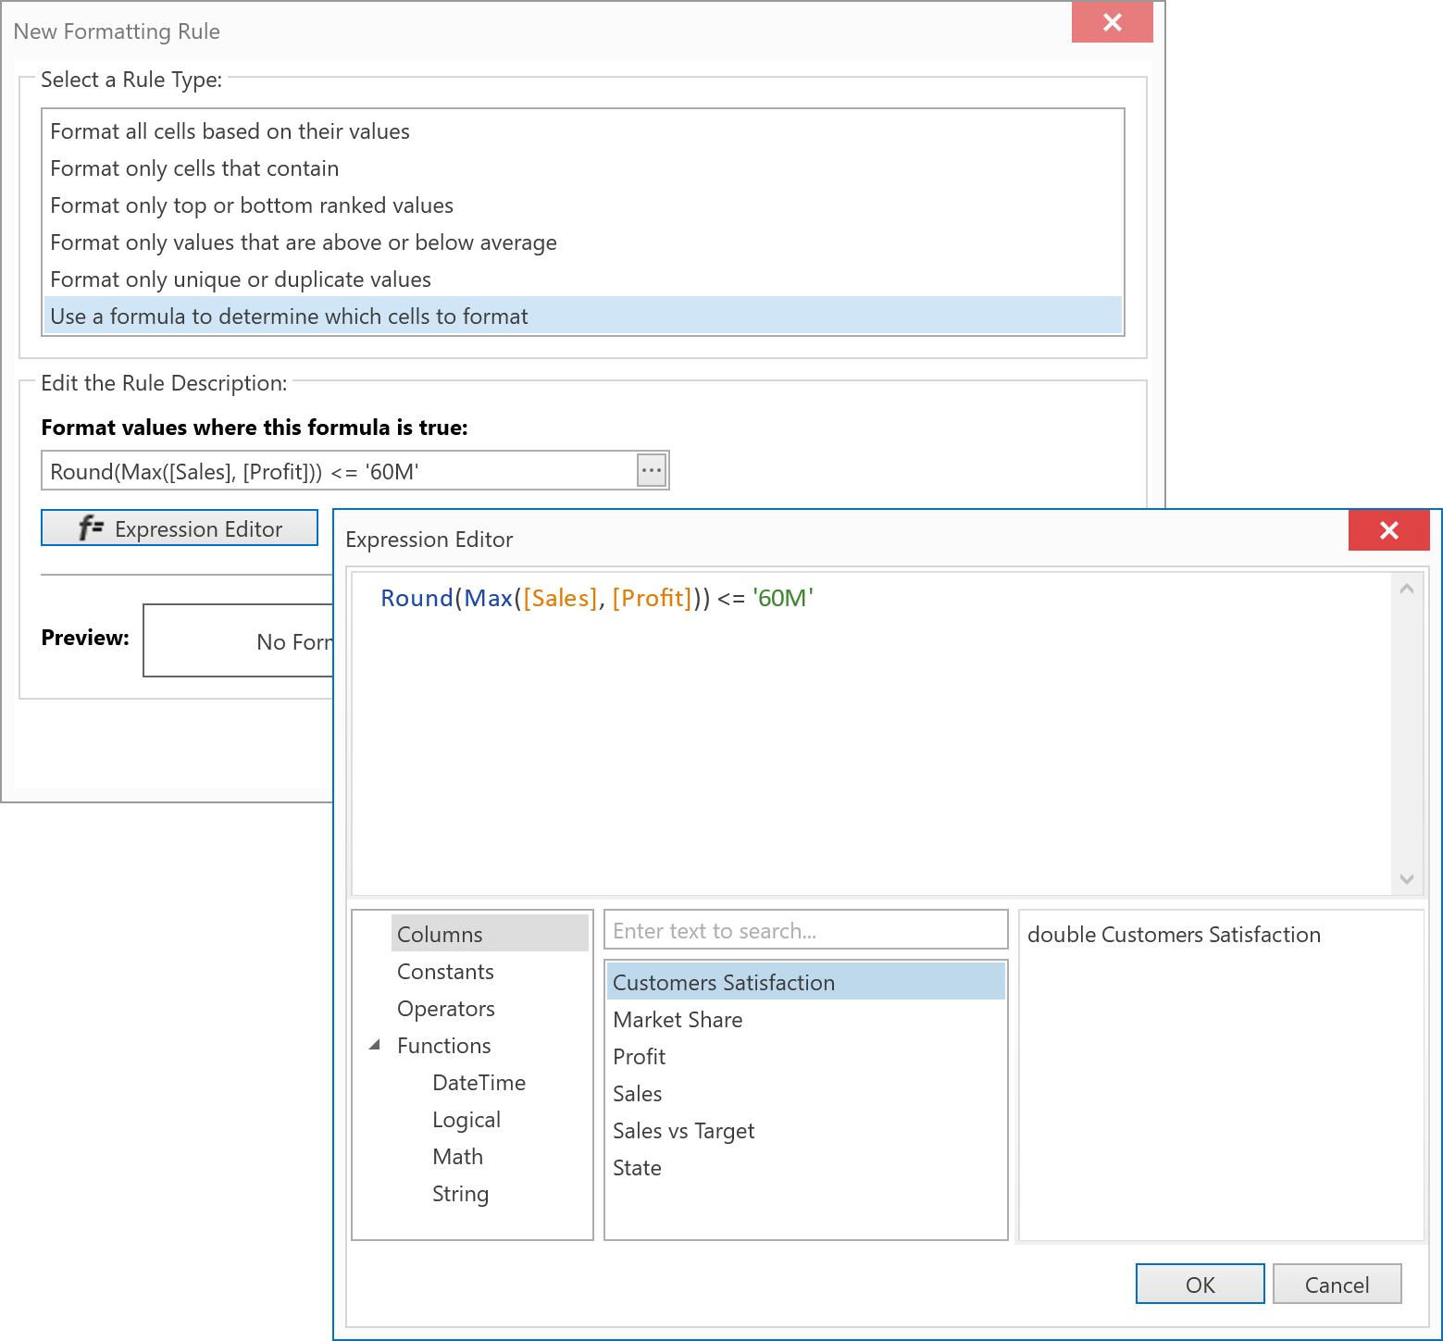Choose 'Use a formula to determine which cells'
Image resolution: width=1443 pixels, height=1341 pixels.
pos(582,316)
